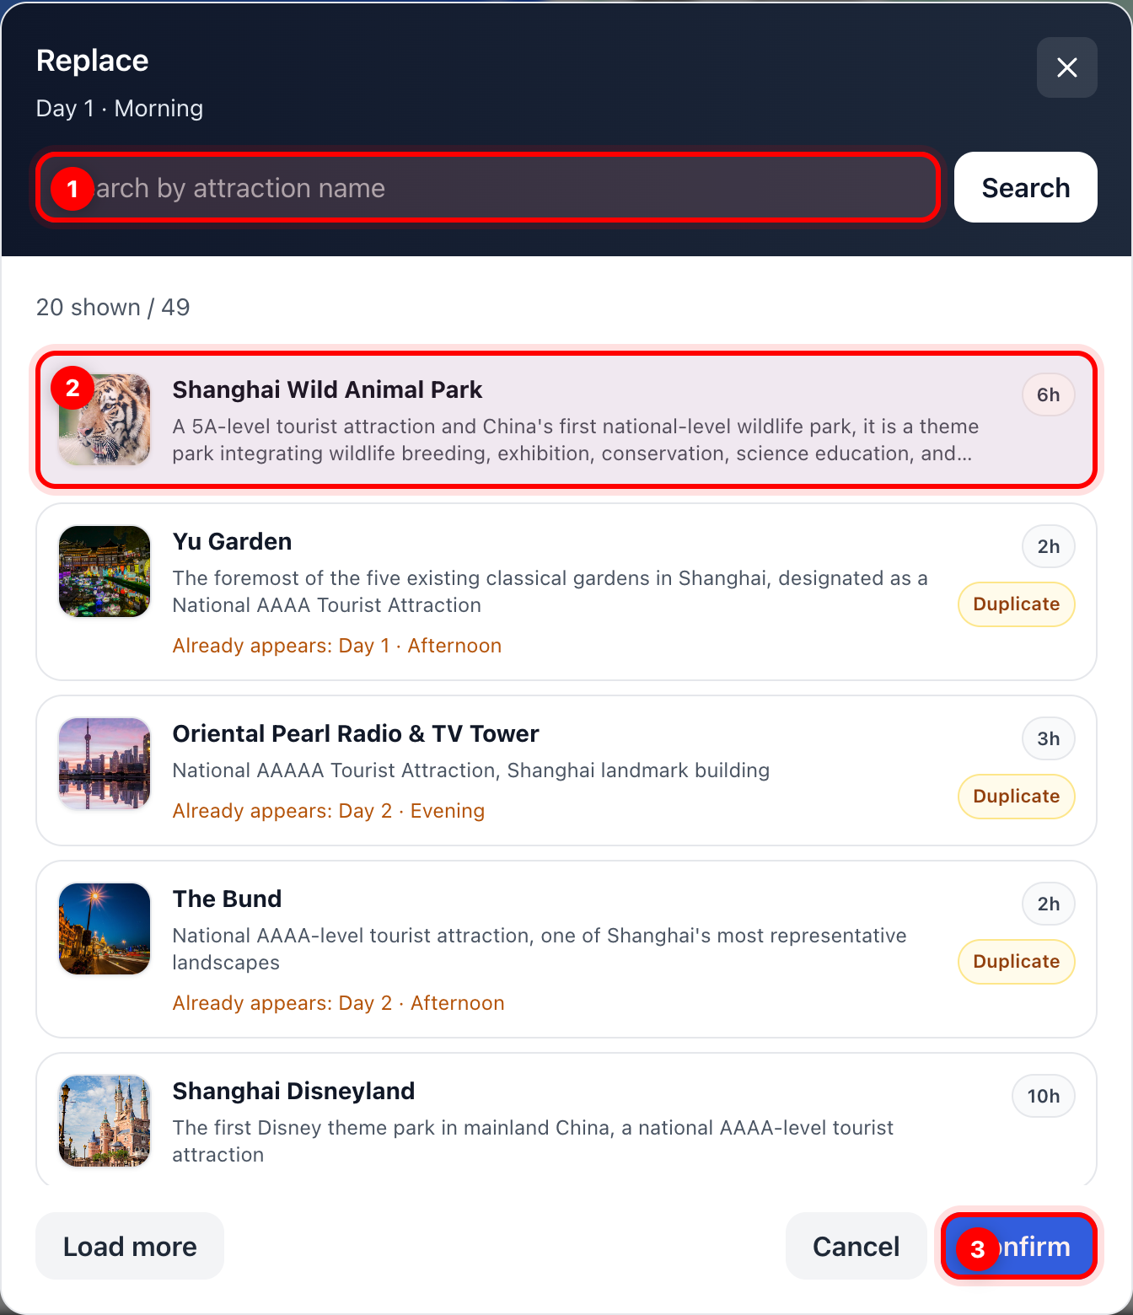Click the attraction name search field
The width and height of the screenshot is (1133, 1315).
click(489, 188)
